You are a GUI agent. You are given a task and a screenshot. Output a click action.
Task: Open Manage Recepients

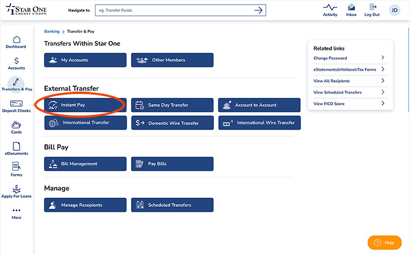click(x=86, y=205)
